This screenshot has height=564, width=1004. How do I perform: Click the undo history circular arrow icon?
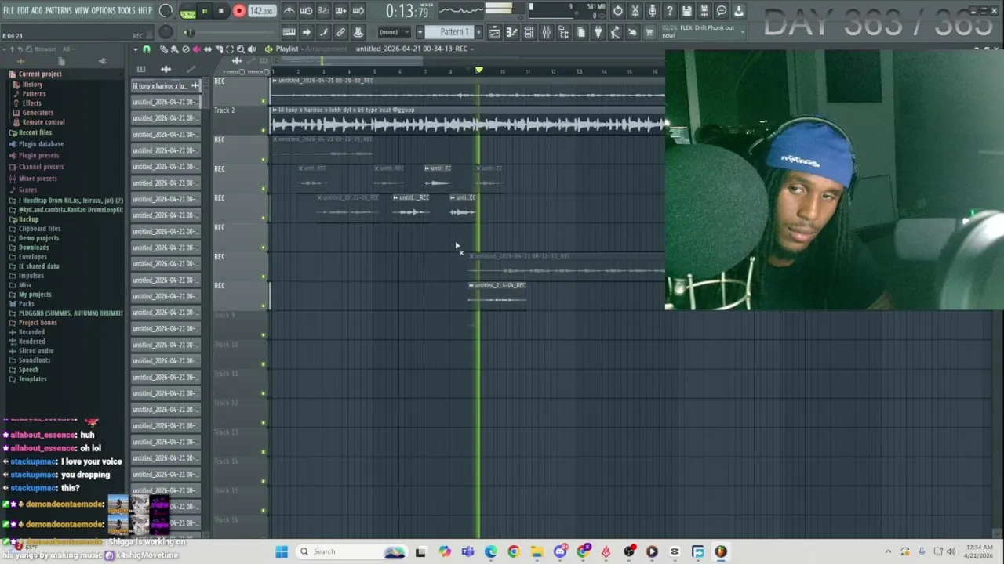(618, 11)
